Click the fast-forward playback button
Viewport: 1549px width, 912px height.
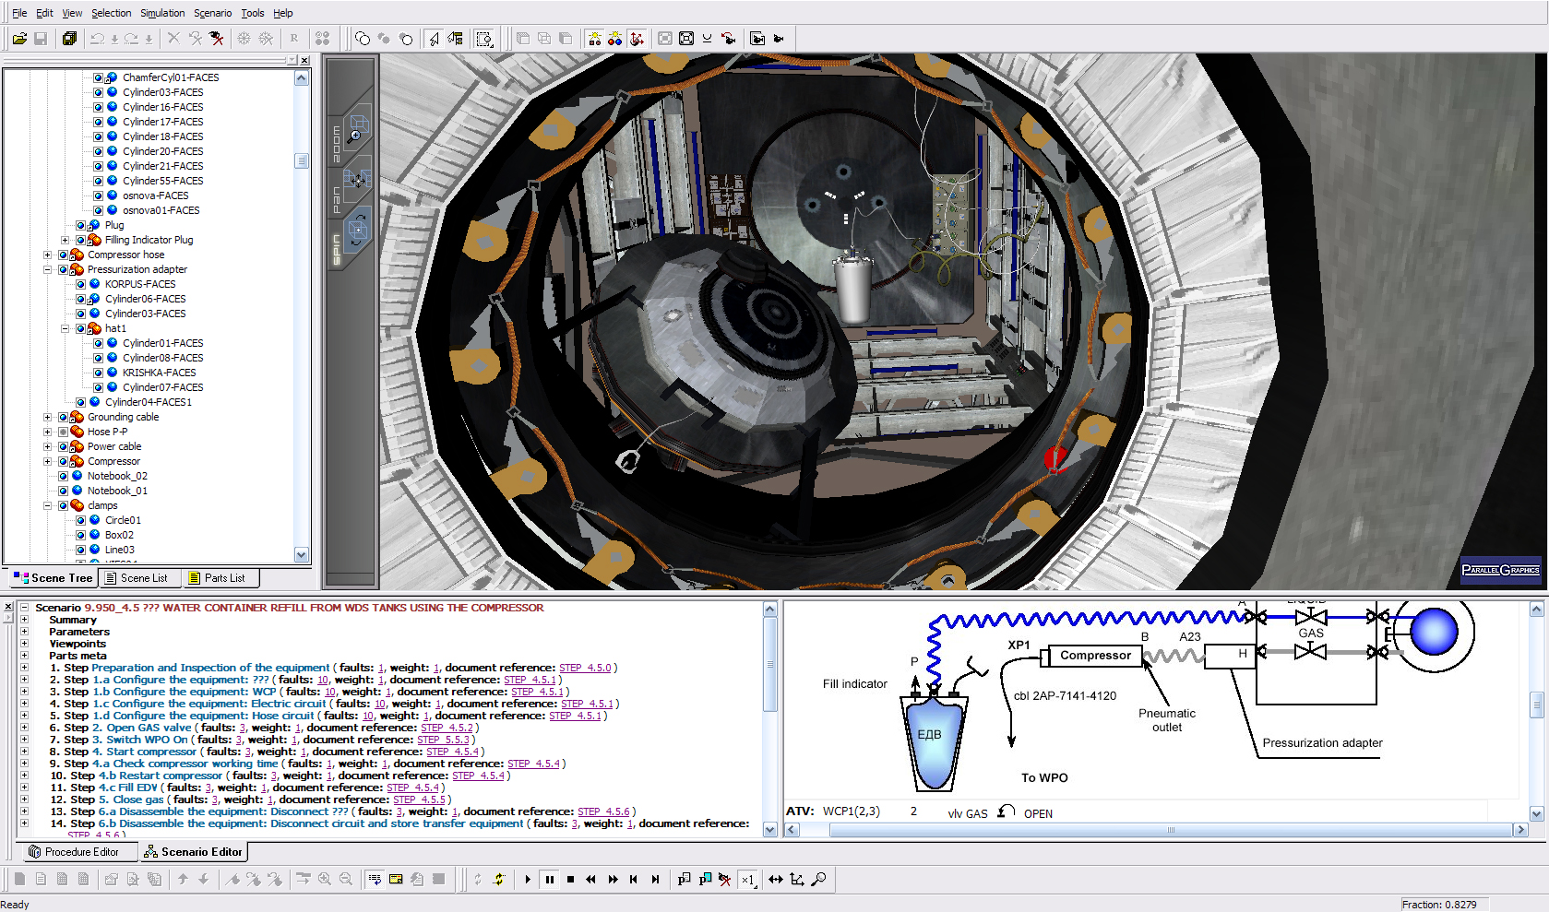pos(614,880)
